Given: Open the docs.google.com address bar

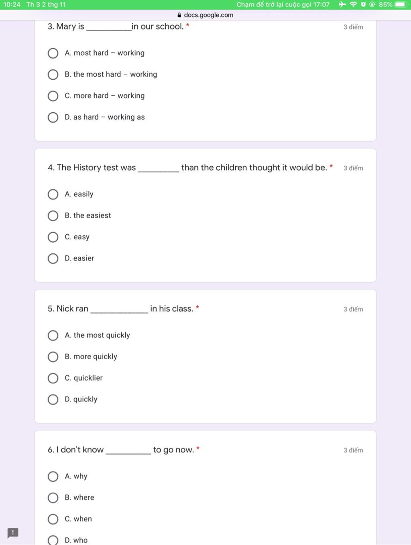Looking at the screenshot, I should pos(205,15).
